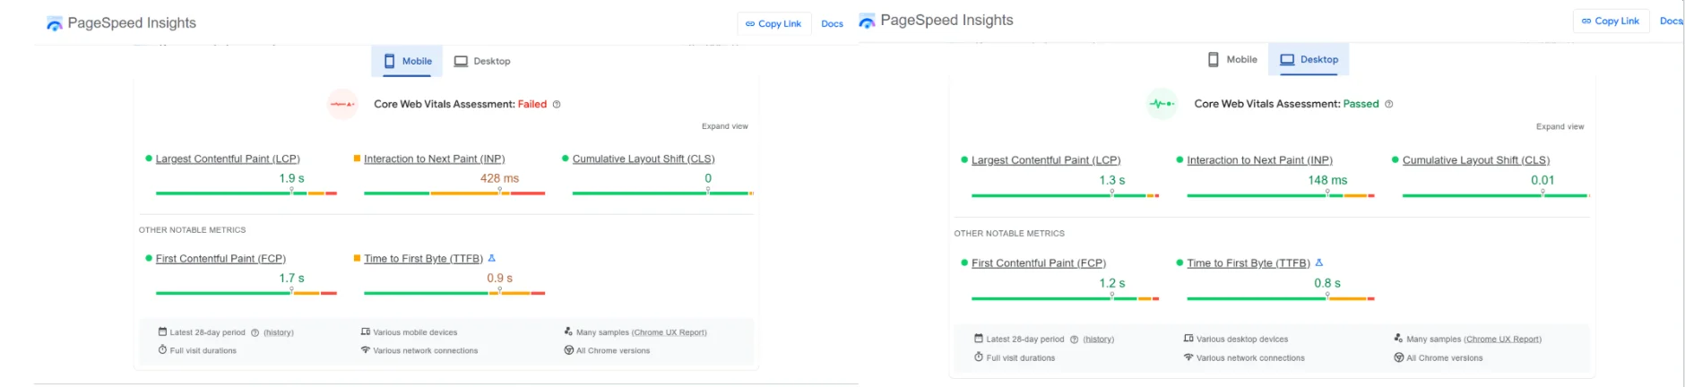Open Chrome UX Report link in desktop report

tap(1503, 340)
